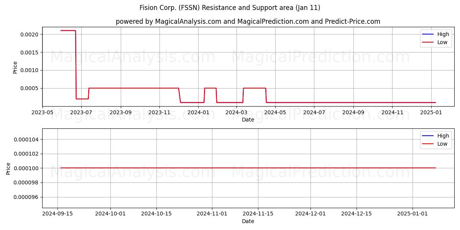Click 'Low' in the top chart legend
The image size is (460, 230).
point(442,42)
